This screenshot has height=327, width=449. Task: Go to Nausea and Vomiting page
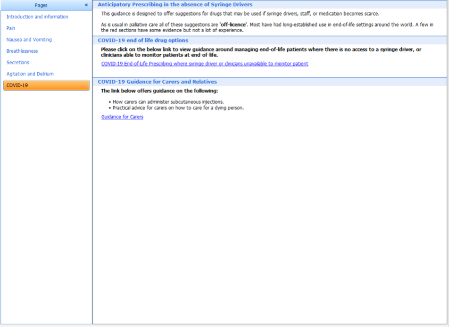coord(29,40)
